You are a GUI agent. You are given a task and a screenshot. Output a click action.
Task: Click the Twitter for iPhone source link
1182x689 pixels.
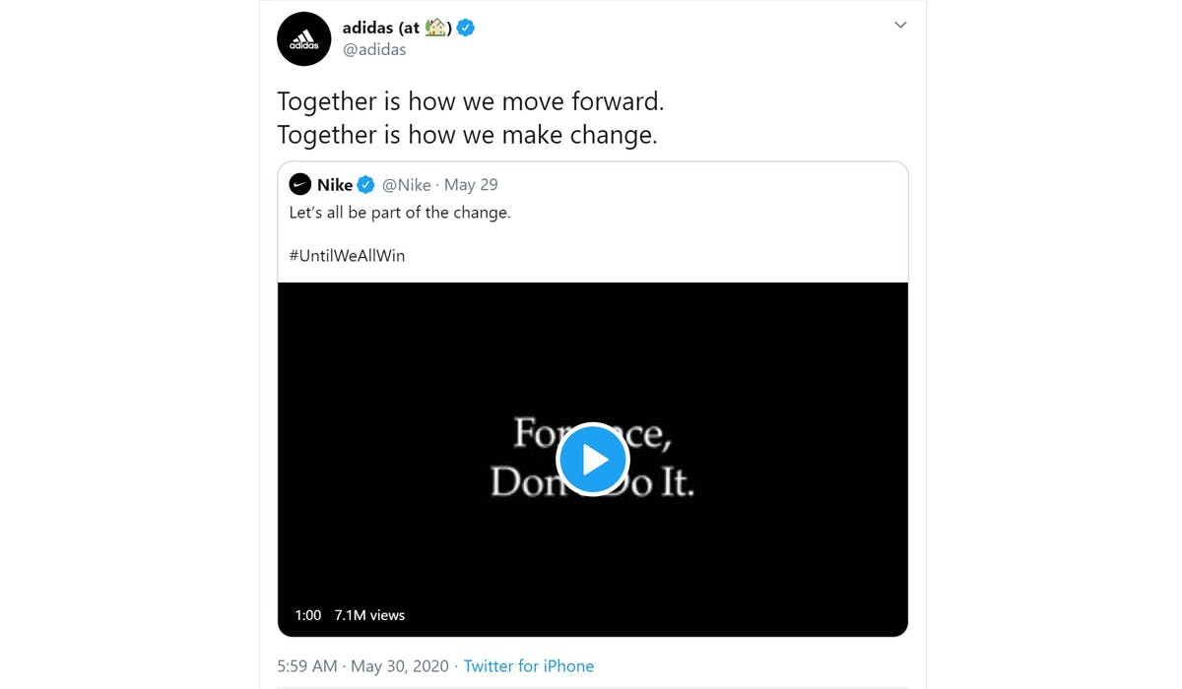pos(529,666)
